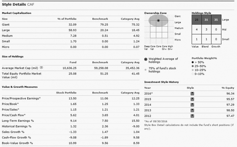
Task: Click the Category Avg header under Market Capitalization
Action: click(x=130, y=19)
